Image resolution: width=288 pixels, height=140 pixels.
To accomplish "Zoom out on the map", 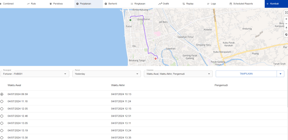I will pos(286,24).
